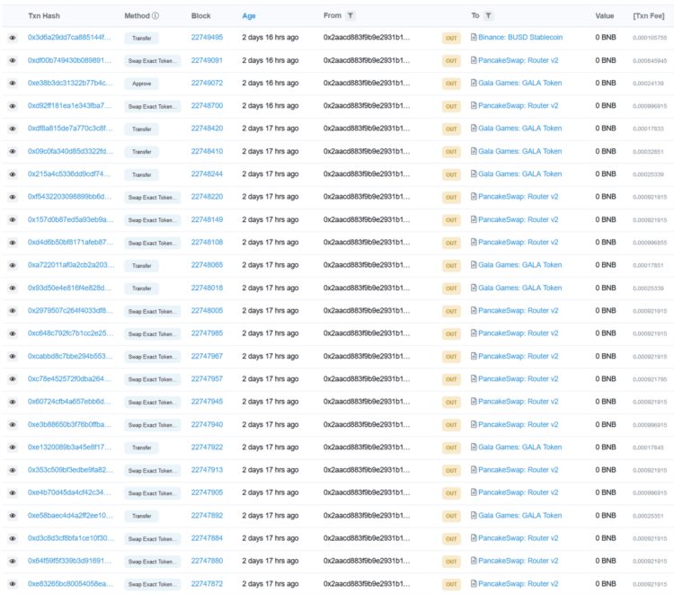Click the eye icon for transaction 0x3d6a29dd7ca885144f
This screenshot has width=674, height=594.
[x=13, y=38]
